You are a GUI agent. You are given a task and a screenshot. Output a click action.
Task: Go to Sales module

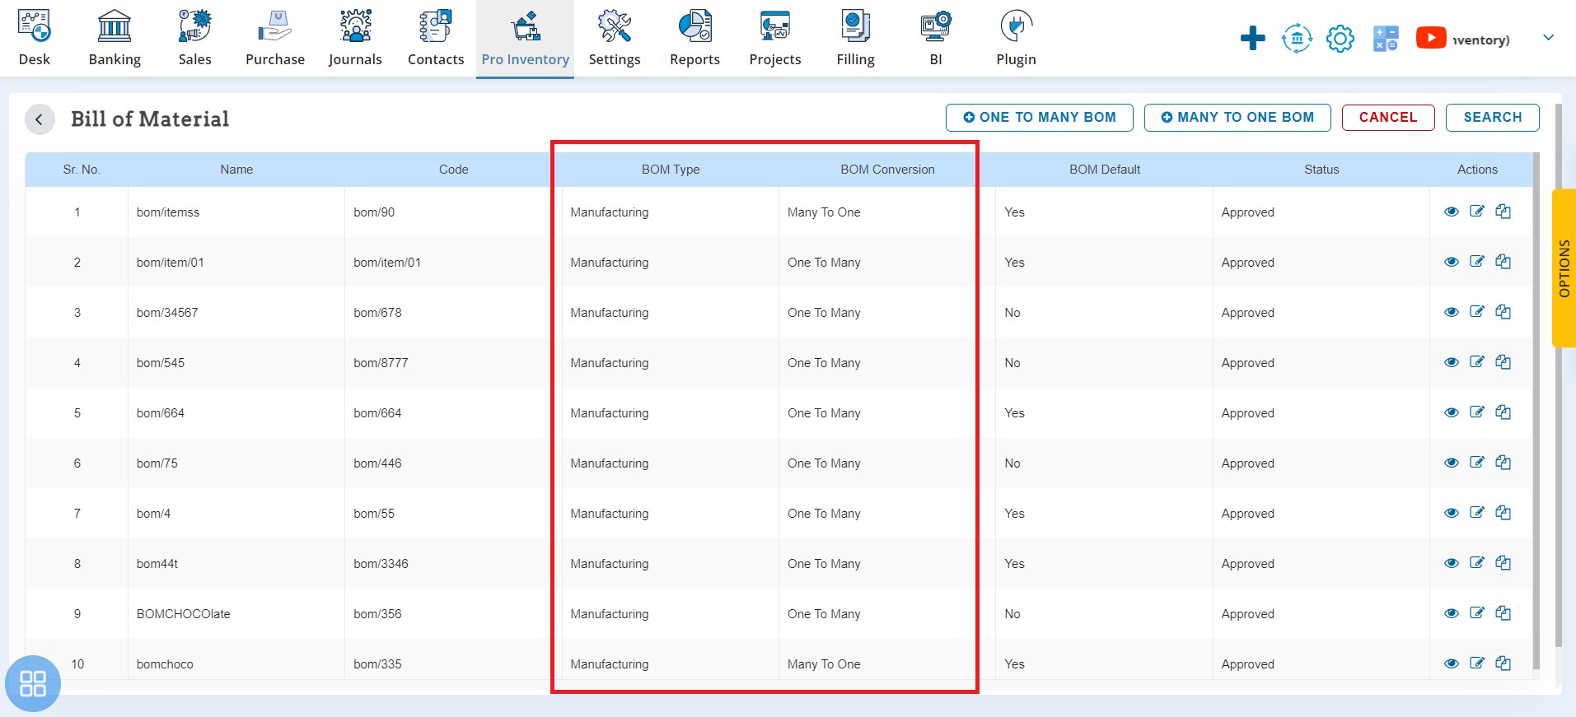click(195, 39)
